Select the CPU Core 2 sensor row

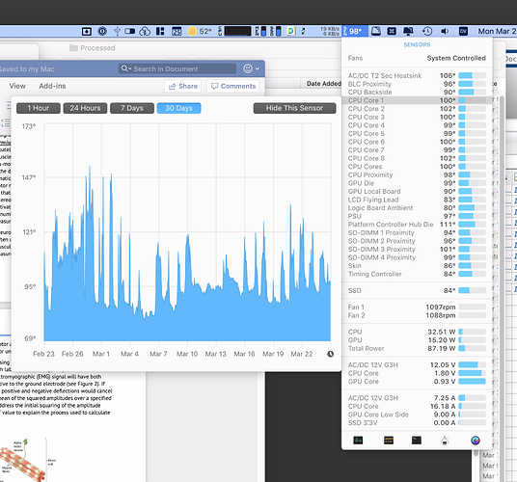[x=417, y=109]
